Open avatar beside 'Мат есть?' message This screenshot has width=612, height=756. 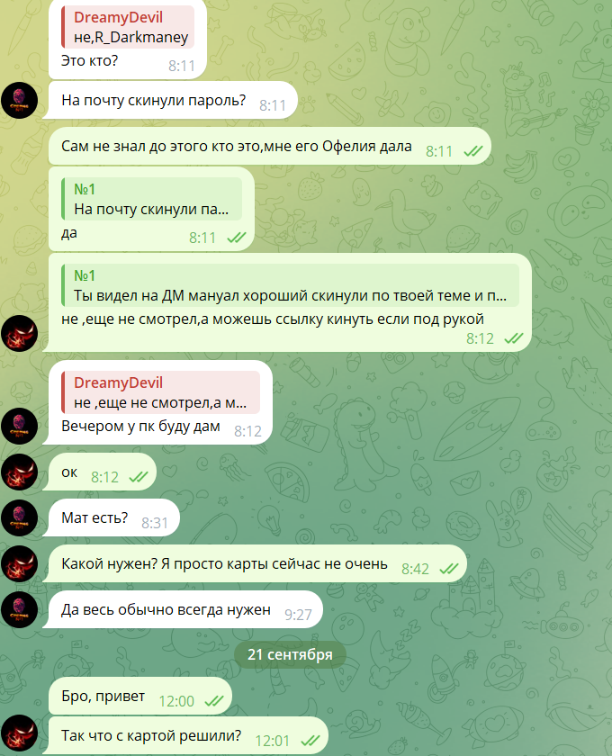click(x=19, y=517)
